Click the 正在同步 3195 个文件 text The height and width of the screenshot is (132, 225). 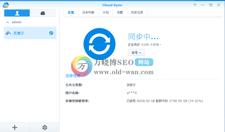[x=144, y=45]
